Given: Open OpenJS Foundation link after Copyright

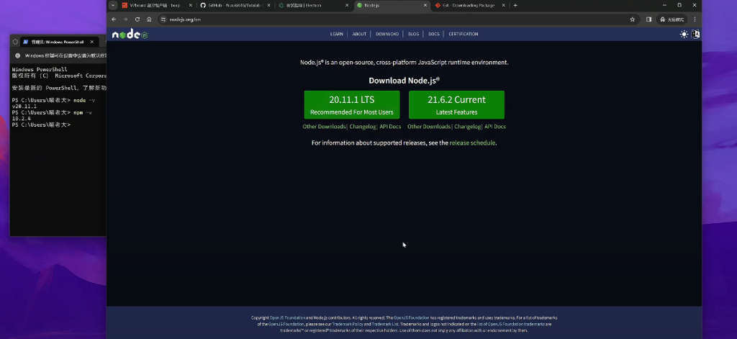Looking at the screenshot, I should pyautogui.click(x=288, y=318).
